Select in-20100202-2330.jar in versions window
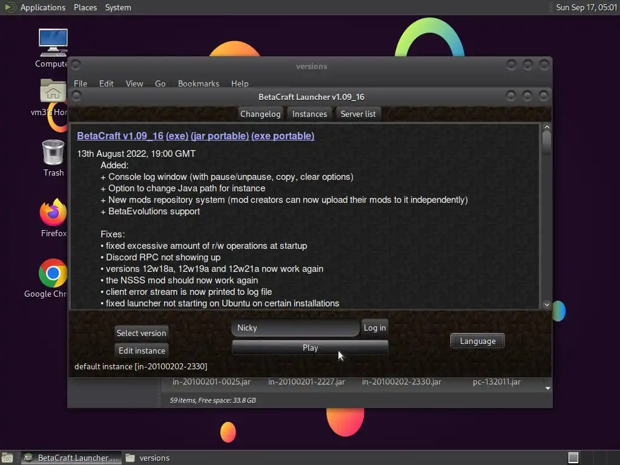The image size is (620, 465). tap(401, 381)
